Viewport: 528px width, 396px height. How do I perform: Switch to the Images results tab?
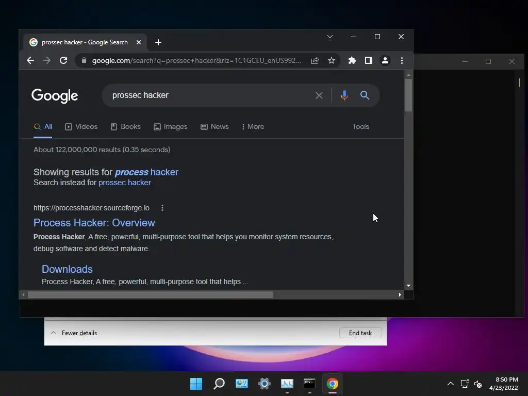click(170, 127)
